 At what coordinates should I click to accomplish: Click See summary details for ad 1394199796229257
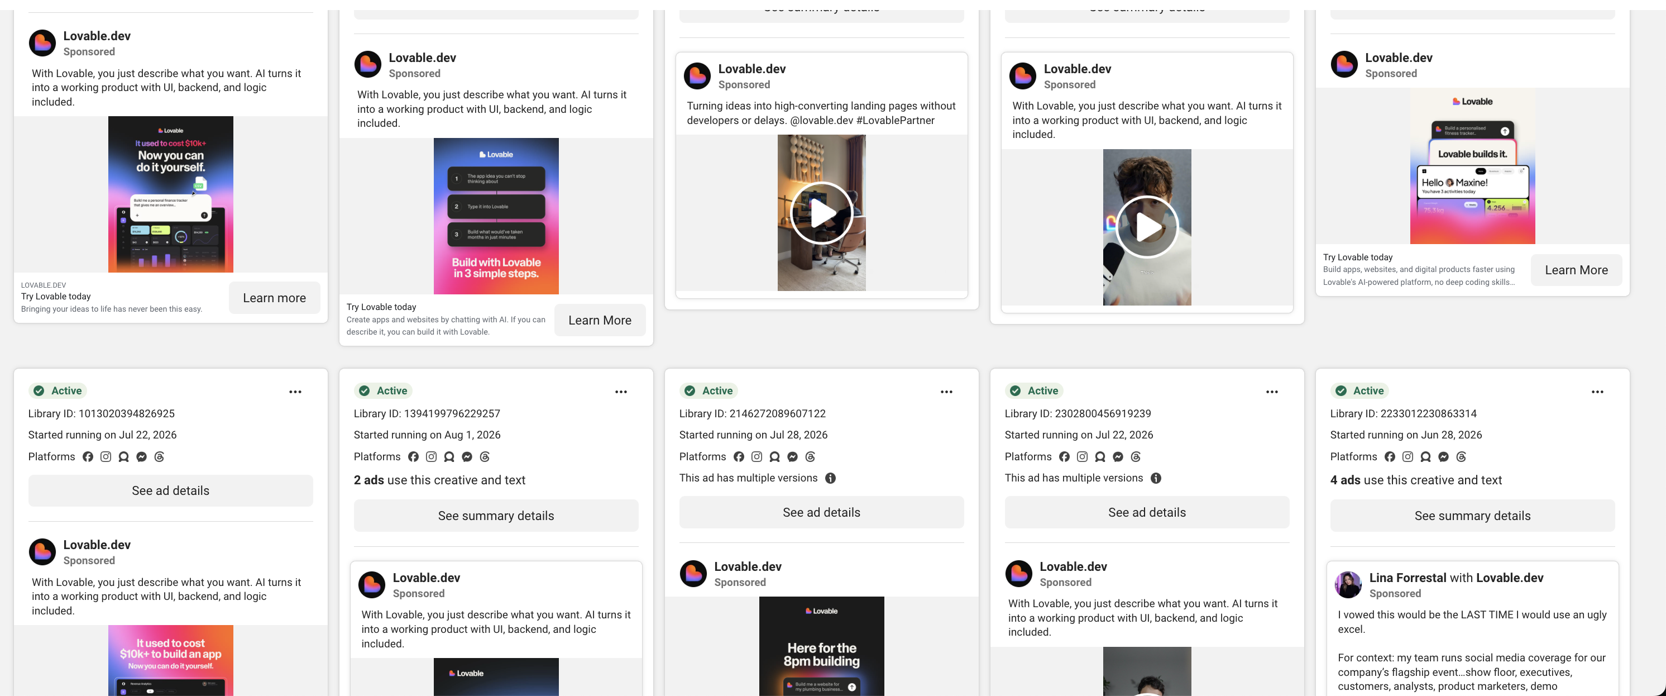(x=496, y=516)
